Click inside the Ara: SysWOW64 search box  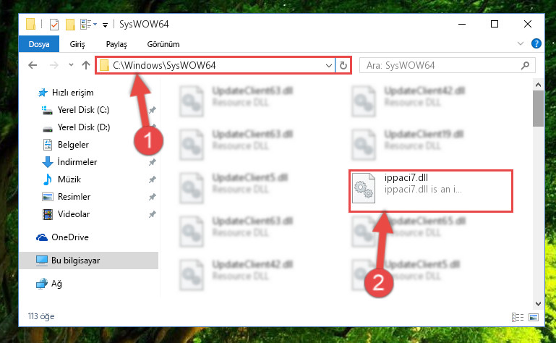442,65
